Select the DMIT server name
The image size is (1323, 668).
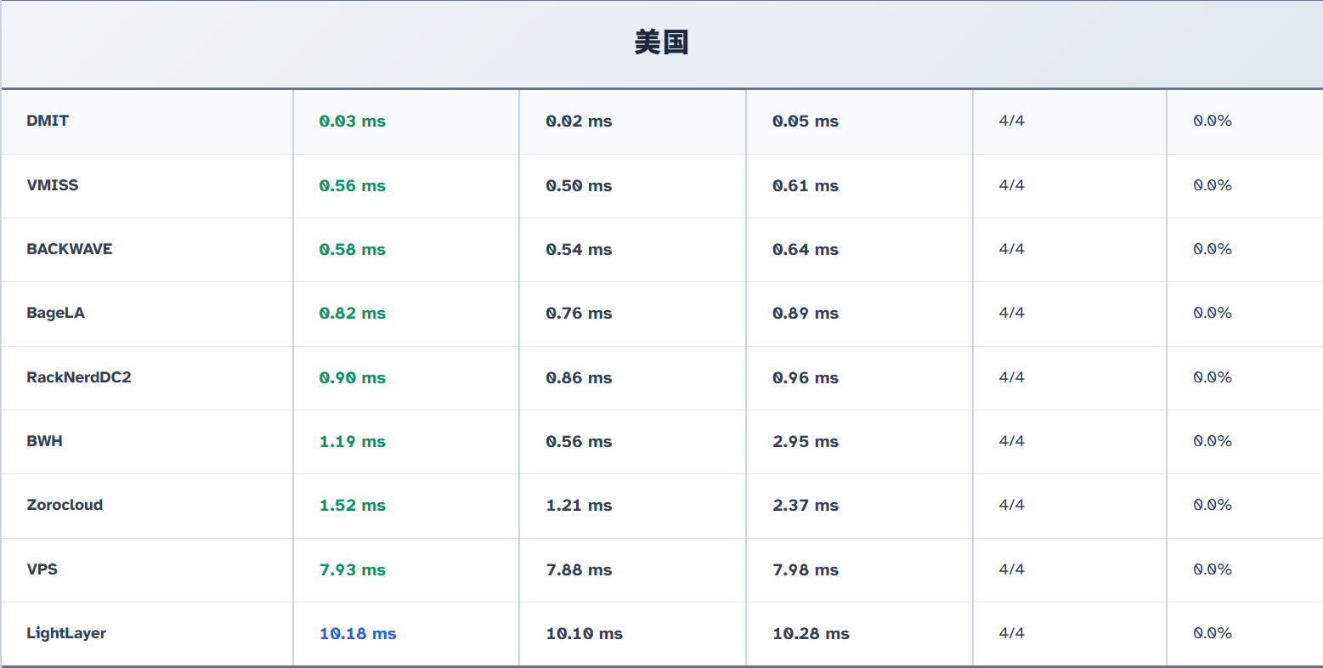[x=48, y=121]
